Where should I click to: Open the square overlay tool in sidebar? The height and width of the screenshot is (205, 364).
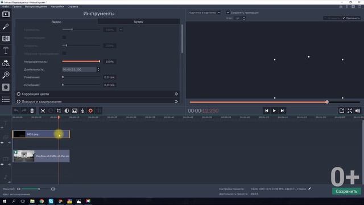pyautogui.click(x=6, y=87)
